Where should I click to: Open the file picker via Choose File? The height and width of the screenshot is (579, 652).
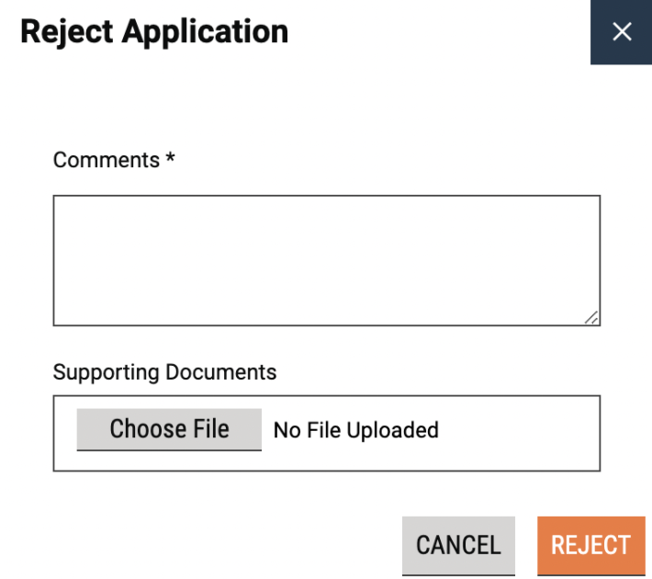(169, 429)
